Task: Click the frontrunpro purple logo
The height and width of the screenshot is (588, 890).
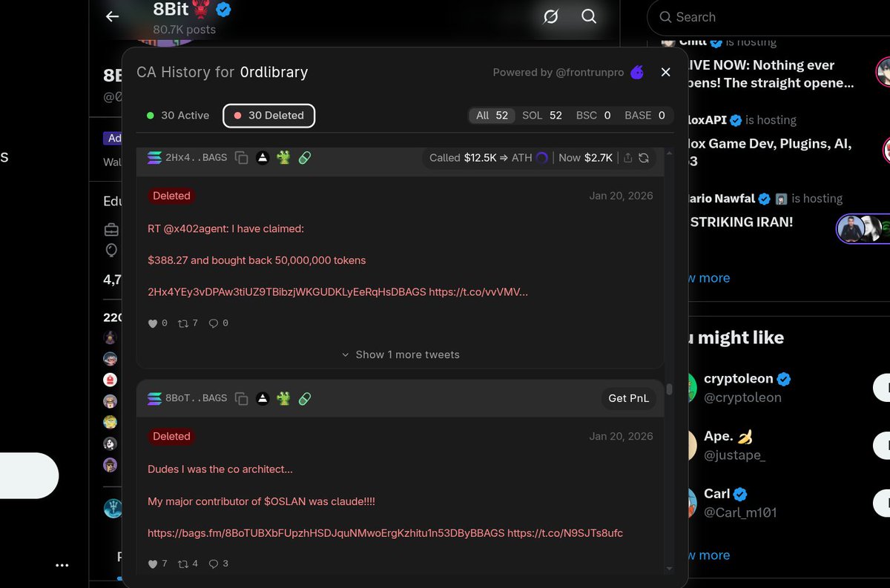Action: point(637,72)
